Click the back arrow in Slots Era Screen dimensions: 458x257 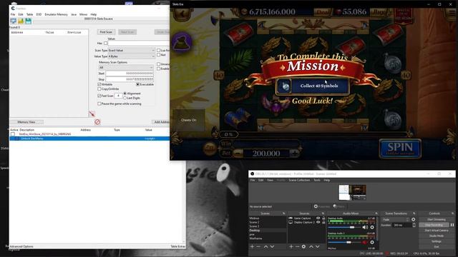coord(182,14)
